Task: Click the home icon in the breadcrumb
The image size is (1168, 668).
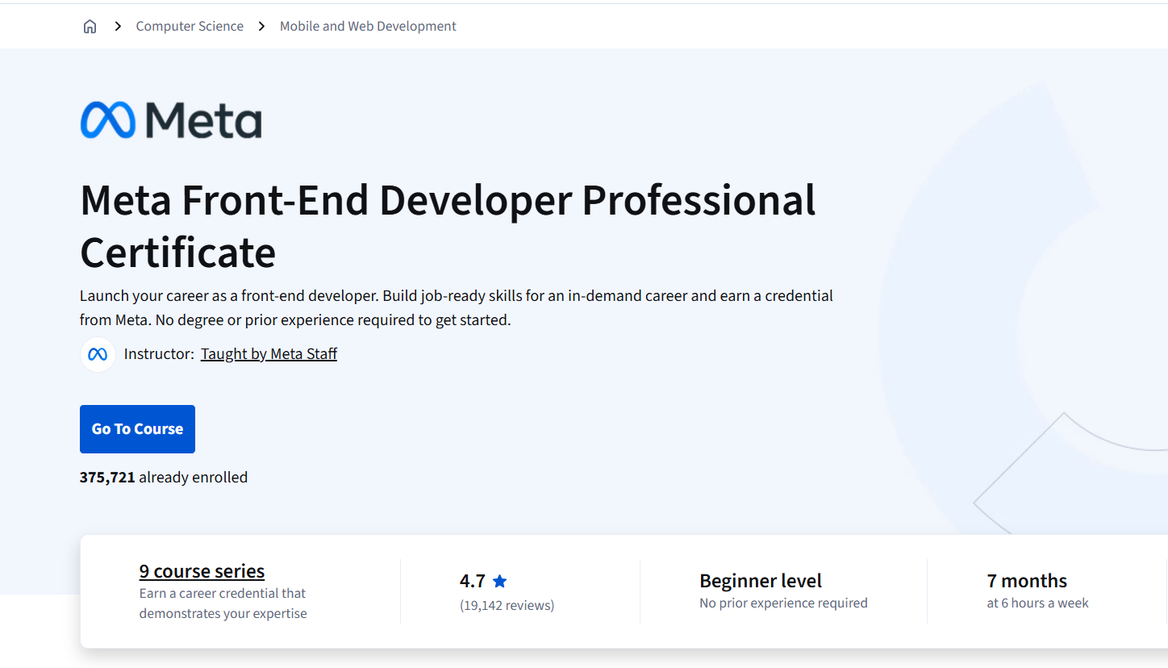Action: (90, 25)
